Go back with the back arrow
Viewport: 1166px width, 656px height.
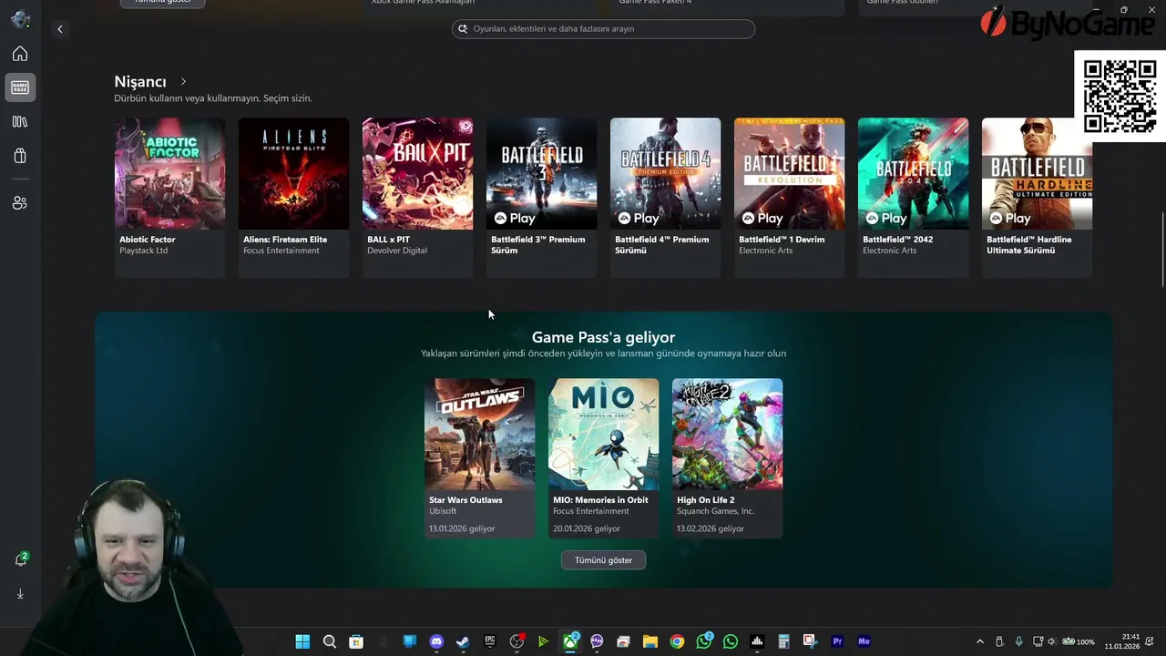tap(60, 29)
